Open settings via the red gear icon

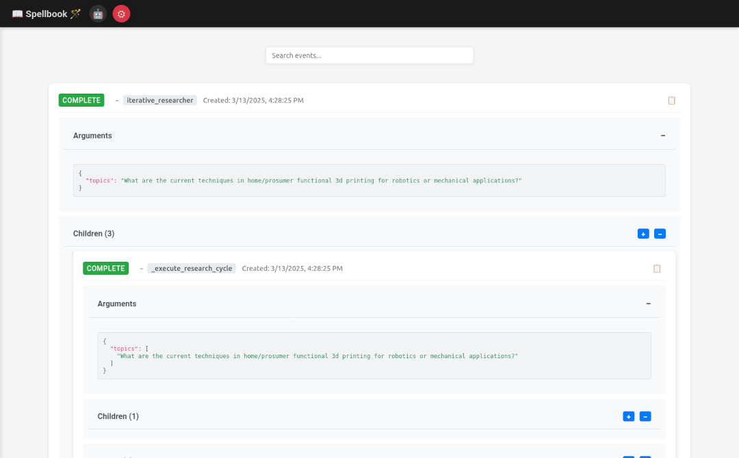click(121, 14)
